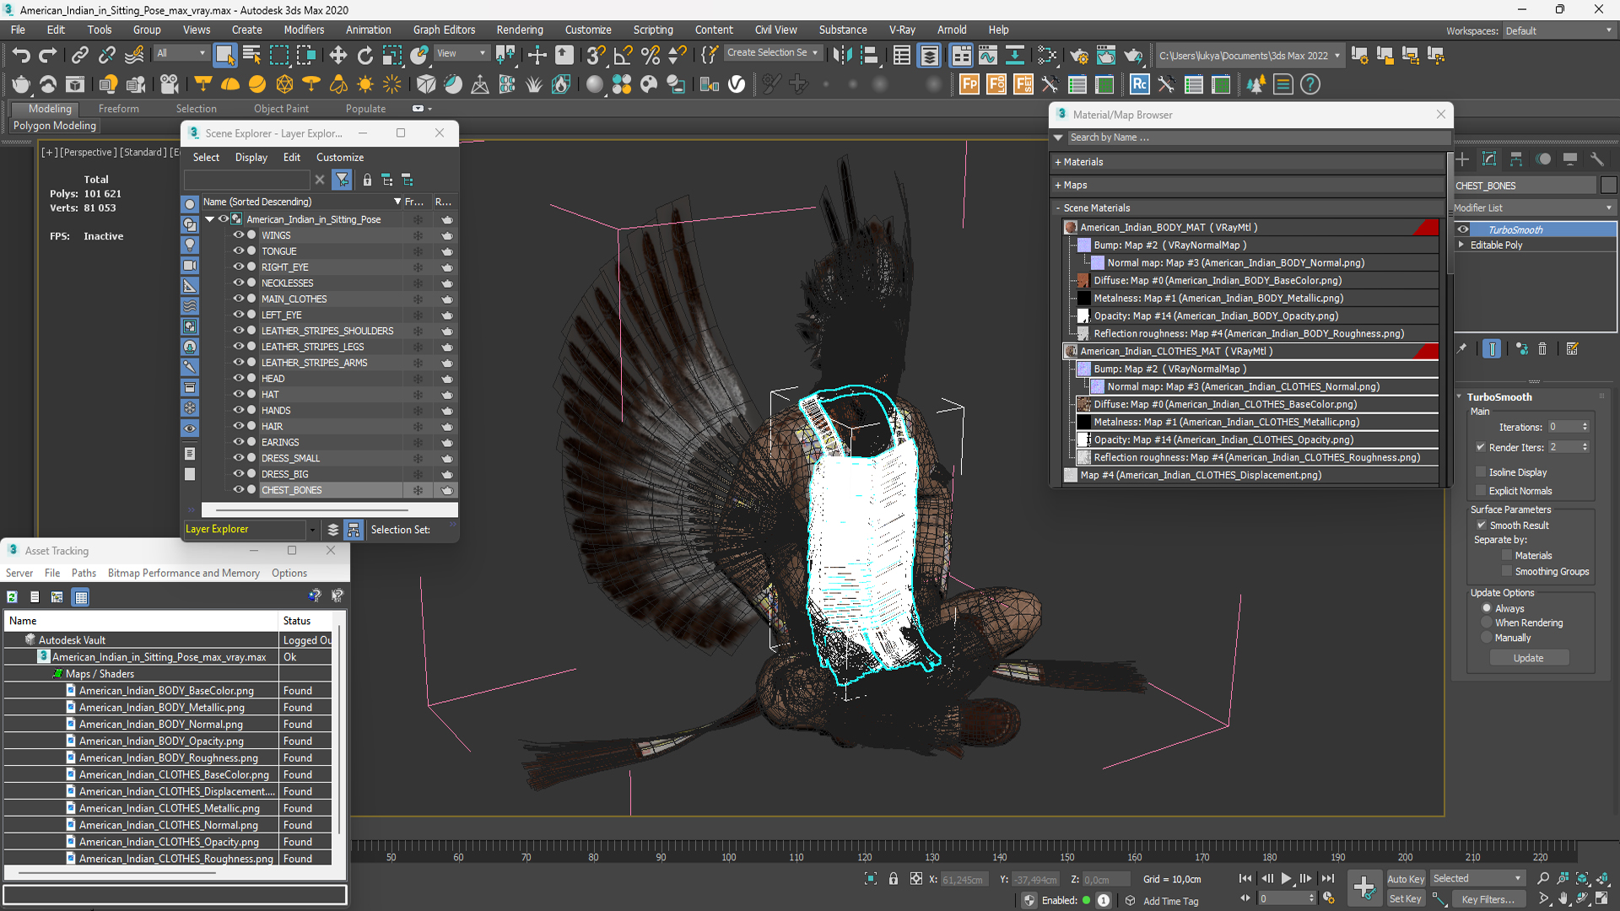Select the When Rendering radio button
This screenshot has height=911, width=1620.
pyautogui.click(x=1487, y=623)
